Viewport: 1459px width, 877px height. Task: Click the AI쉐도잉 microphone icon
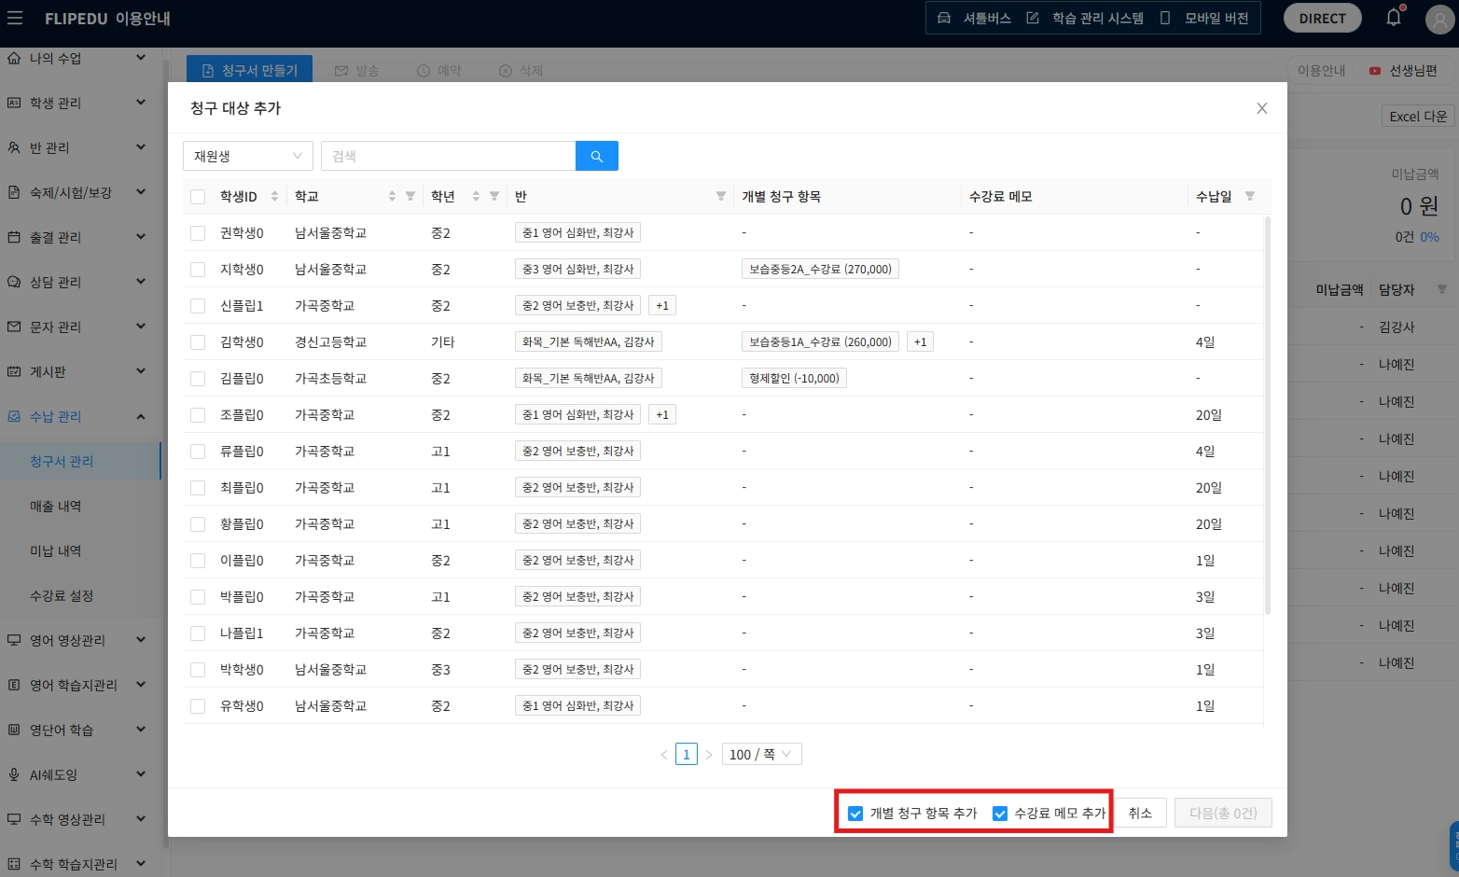(x=14, y=774)
